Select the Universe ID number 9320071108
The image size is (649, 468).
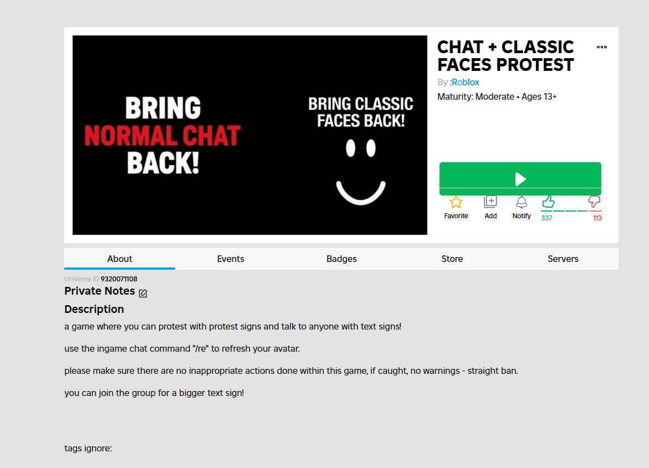(x=119, y=279)
